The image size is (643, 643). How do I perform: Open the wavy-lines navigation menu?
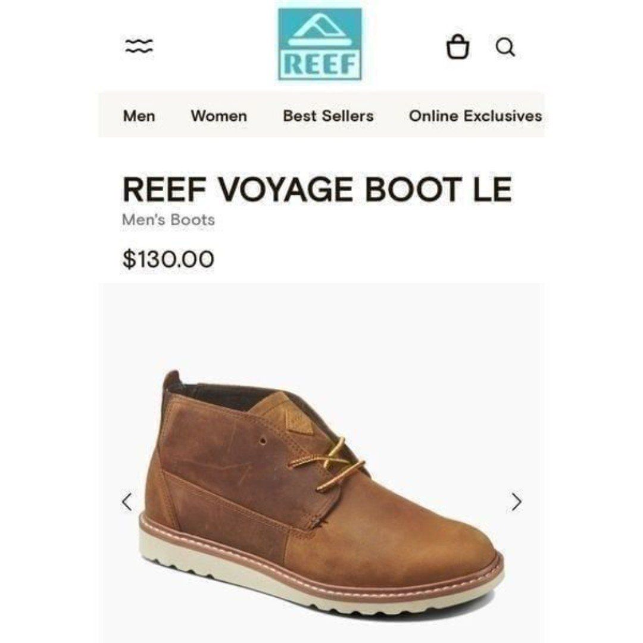click(x=139, y=46)
